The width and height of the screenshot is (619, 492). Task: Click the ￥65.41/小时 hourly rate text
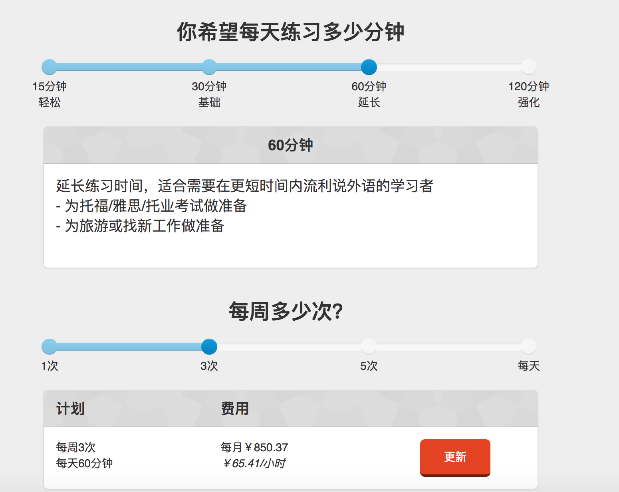(x=256, y=464)
